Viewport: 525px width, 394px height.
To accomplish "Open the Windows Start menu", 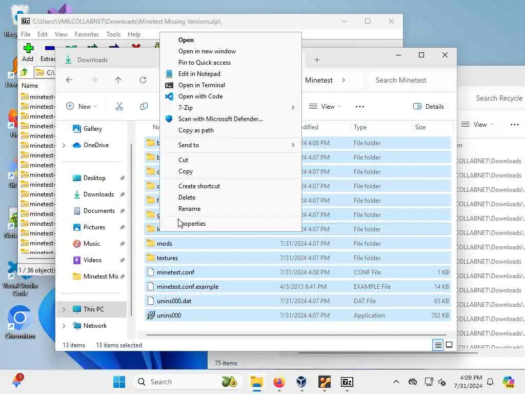I will pyautogui.click(x=119, y=382).
